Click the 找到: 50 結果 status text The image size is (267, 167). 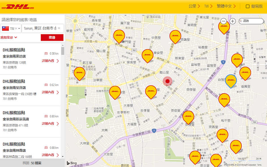tap(32, 163)
